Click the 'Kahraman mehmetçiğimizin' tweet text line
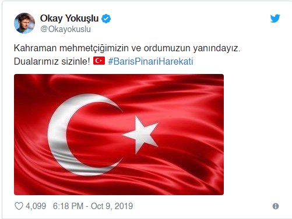 tap(127, 48)
